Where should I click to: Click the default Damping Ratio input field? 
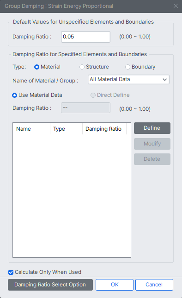coord(85,37)
